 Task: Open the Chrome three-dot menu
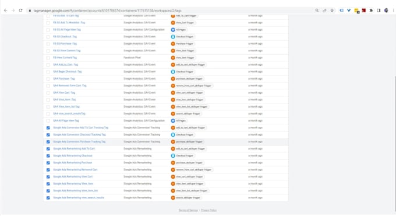[393, 10]
